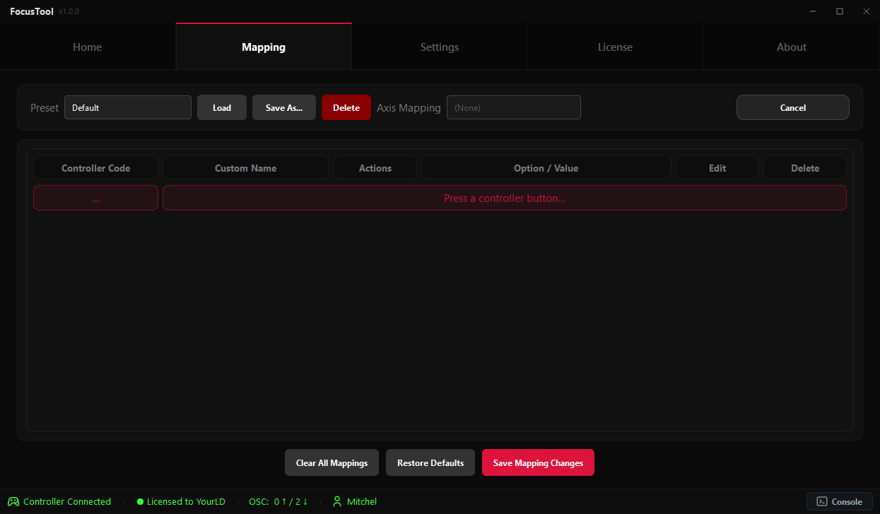
Task: Go to the License tab
Action: coord(615,47)
